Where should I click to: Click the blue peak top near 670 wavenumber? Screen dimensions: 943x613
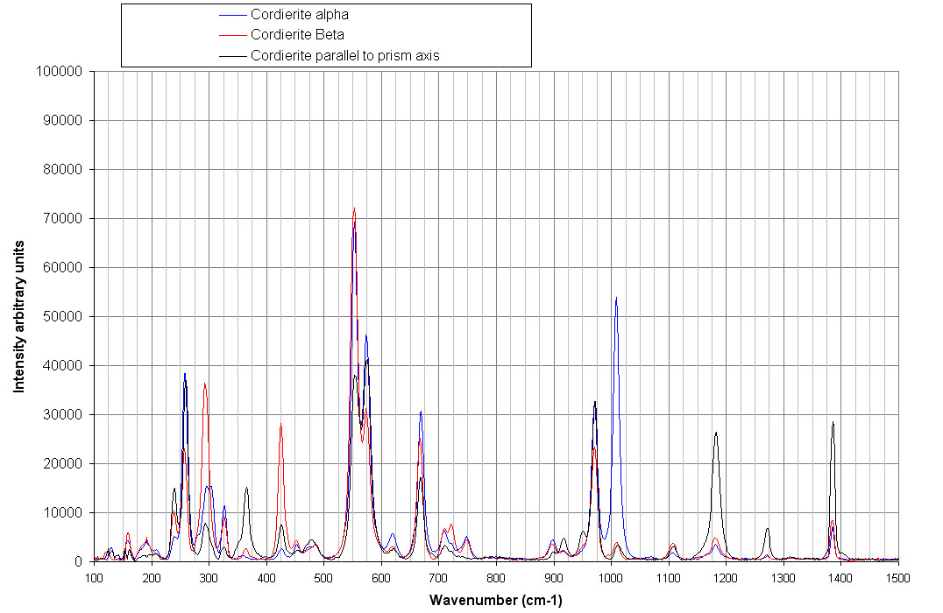(421, 412)
